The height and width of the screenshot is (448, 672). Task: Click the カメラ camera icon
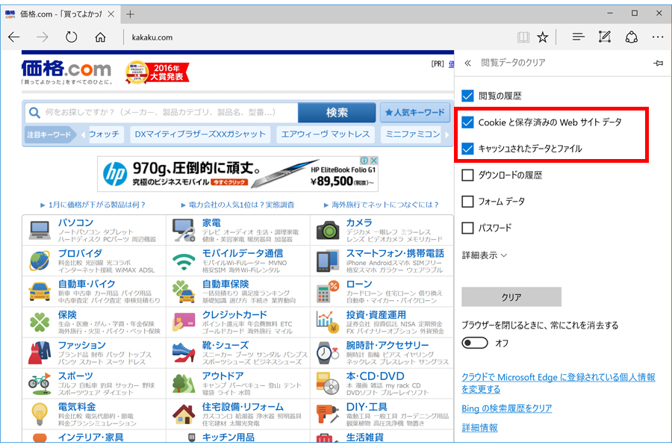[x=328, y=230]
